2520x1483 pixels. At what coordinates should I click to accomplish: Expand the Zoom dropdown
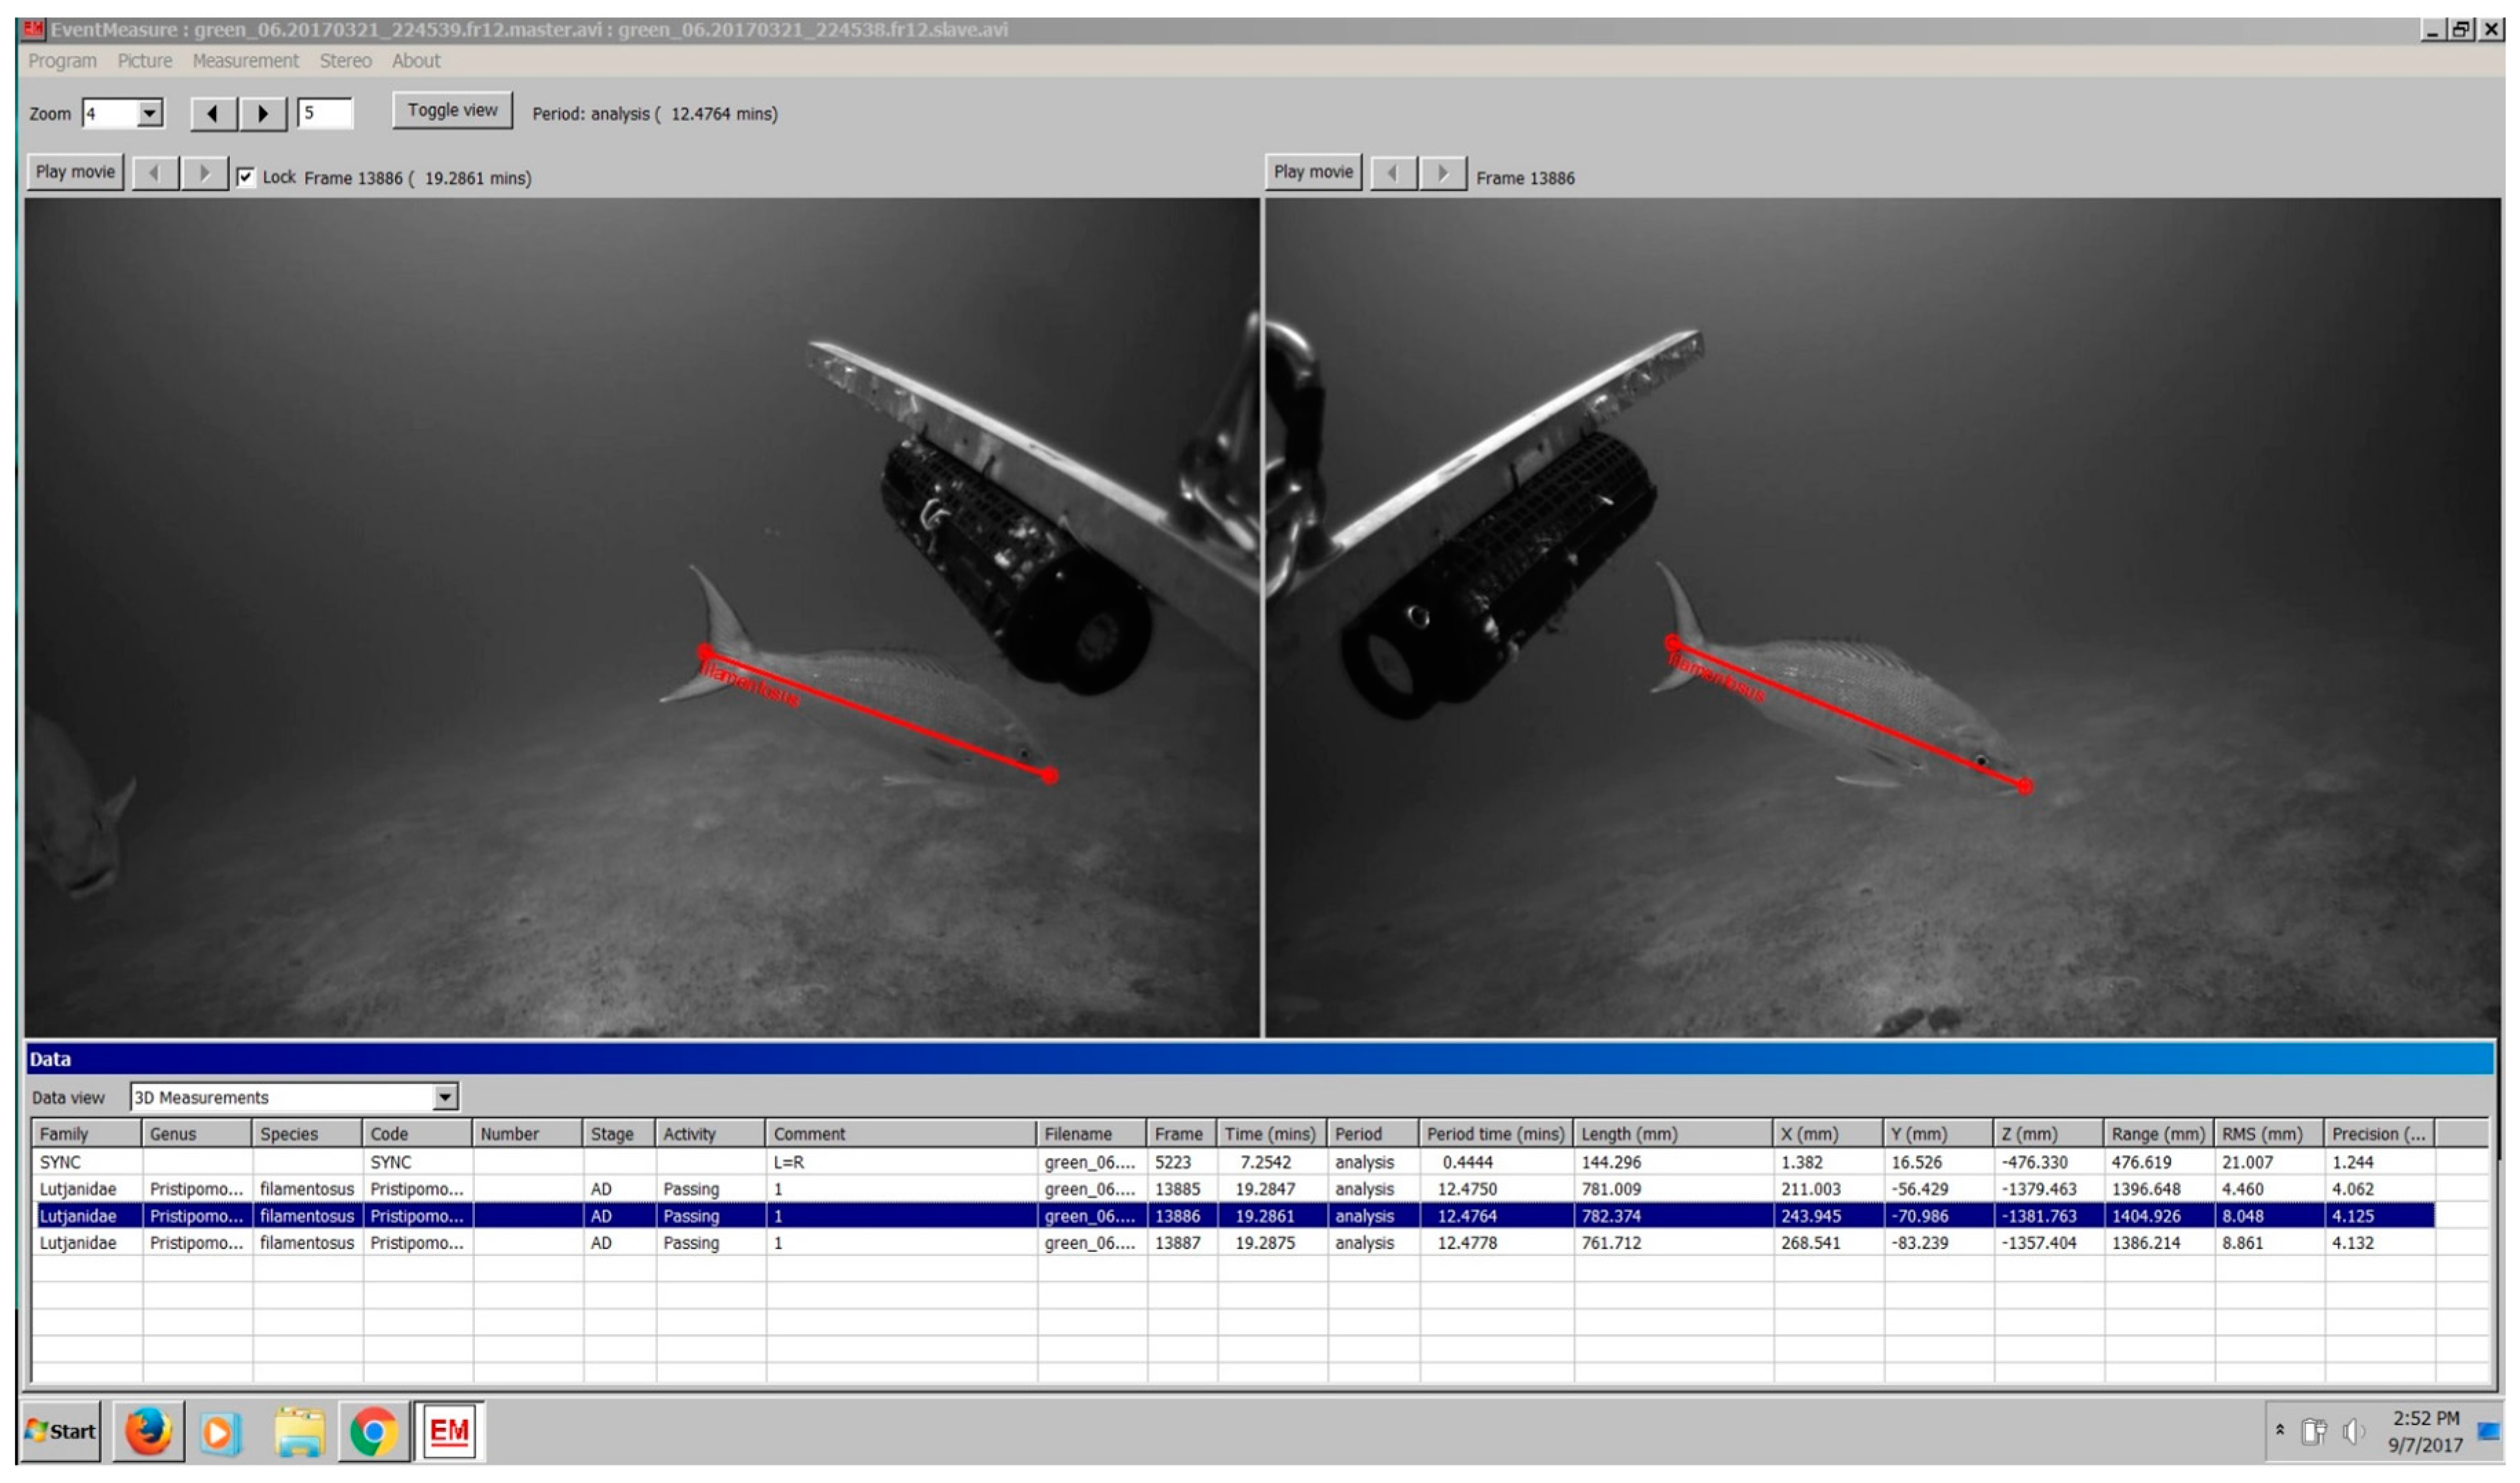click(150, 113)
